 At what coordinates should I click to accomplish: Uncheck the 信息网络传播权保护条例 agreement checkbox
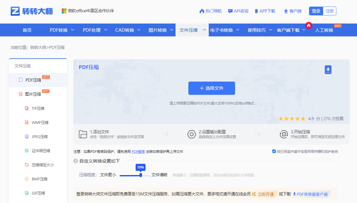(x=274, y=152)
